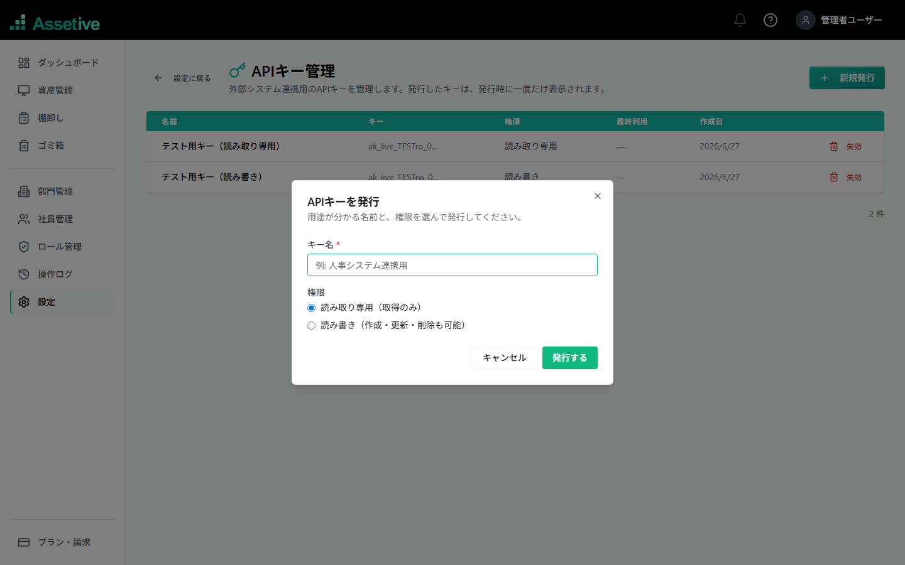Click the 操作ログ history icon
This screenshot has width=905, height=565.
[24, 274]
